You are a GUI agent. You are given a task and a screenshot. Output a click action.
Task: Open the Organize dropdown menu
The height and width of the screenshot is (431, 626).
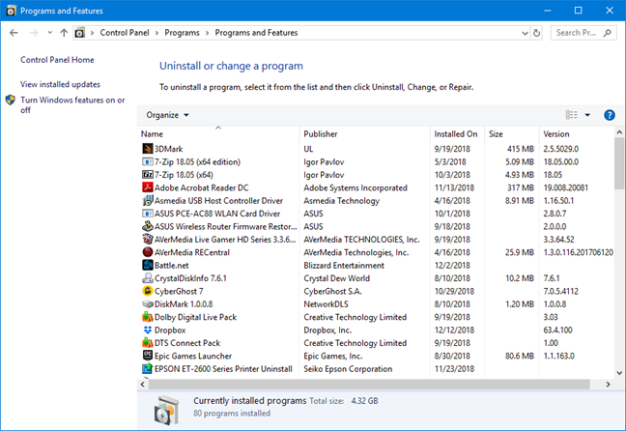click(167, 115)
